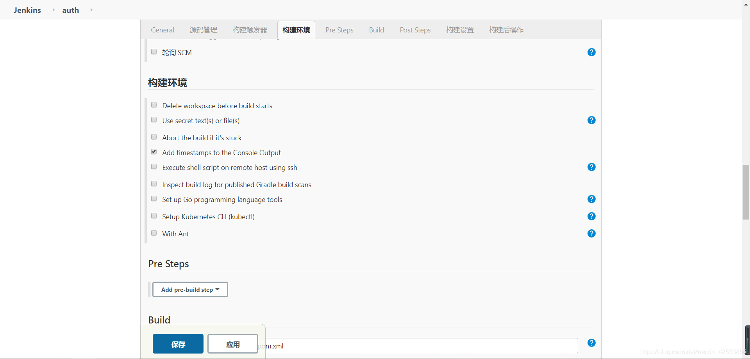Open help for Go programming language tools
The image size is (750, 359).
[x=591, y=199]
